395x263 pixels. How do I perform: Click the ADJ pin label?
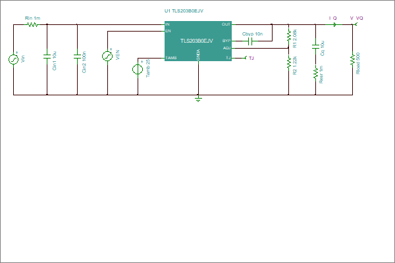coord(226,48)
